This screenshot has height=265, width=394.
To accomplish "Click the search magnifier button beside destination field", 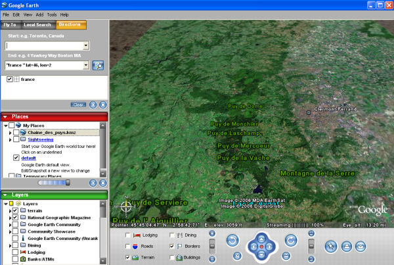I will 98,65.
